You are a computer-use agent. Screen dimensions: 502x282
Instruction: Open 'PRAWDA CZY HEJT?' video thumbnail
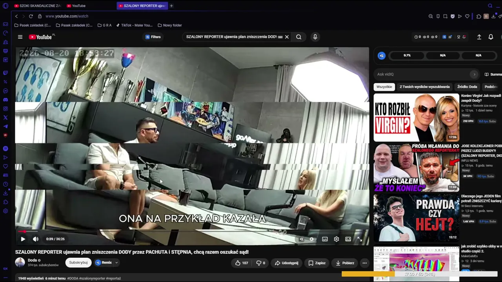coord(416,218)
